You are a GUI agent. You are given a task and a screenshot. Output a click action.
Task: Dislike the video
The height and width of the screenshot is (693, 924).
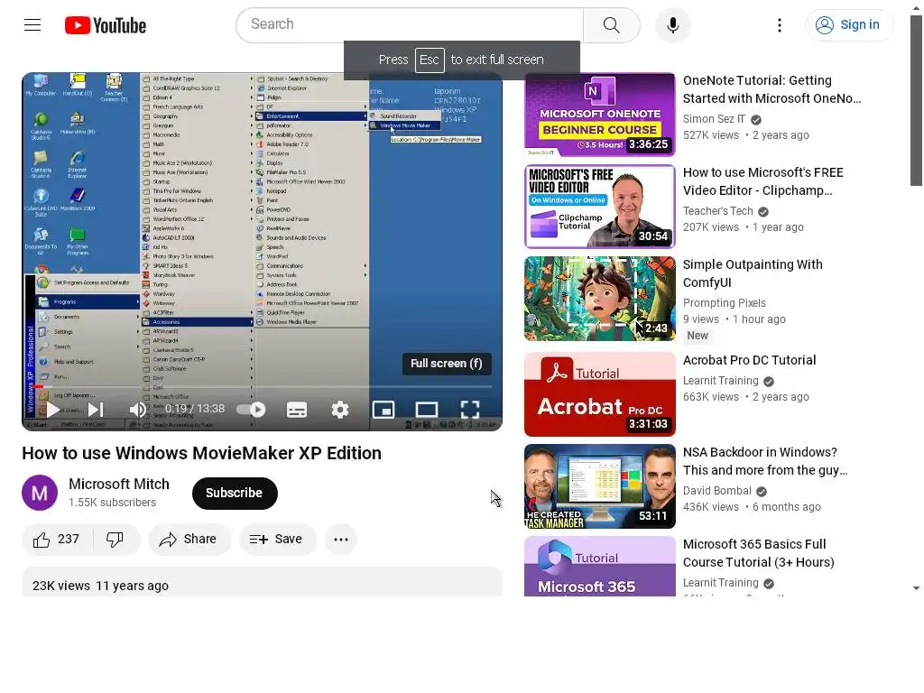coord(115,540)
